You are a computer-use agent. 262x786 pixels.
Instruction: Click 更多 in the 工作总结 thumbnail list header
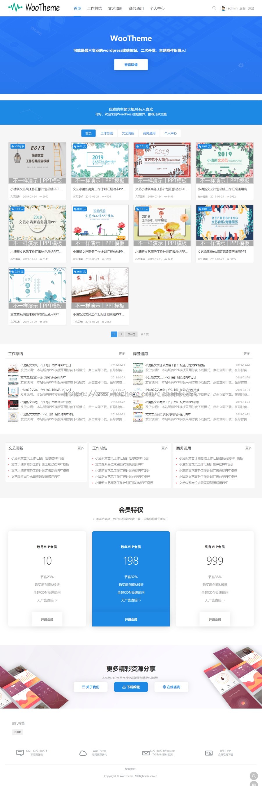click(122, 354)
